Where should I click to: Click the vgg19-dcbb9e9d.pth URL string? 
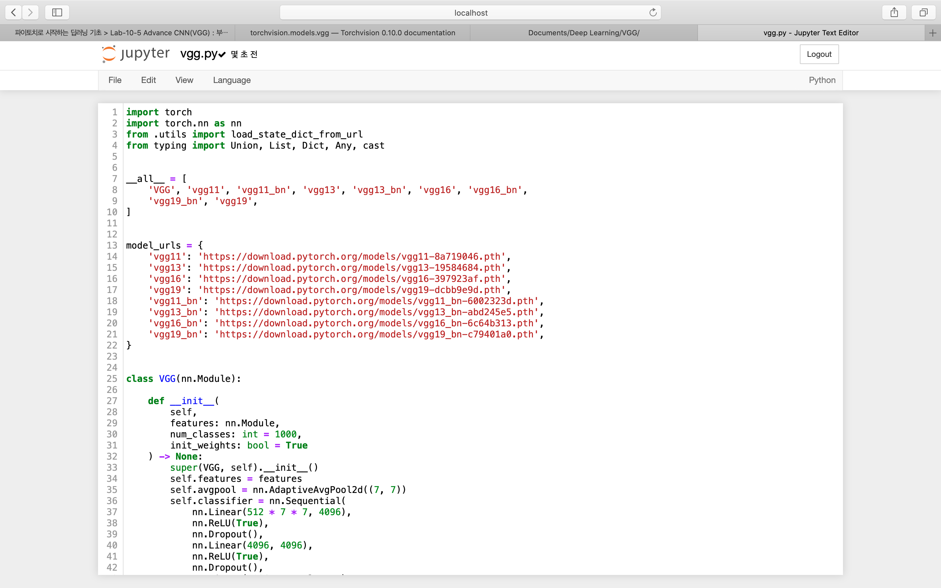[x=352, y=290]
